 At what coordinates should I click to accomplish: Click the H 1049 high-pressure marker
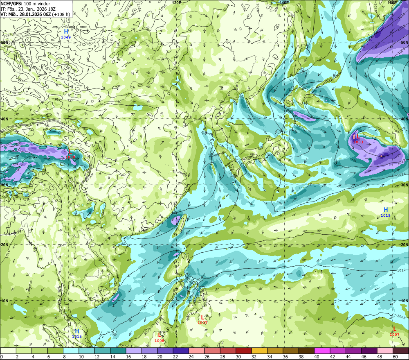[66, 34]
